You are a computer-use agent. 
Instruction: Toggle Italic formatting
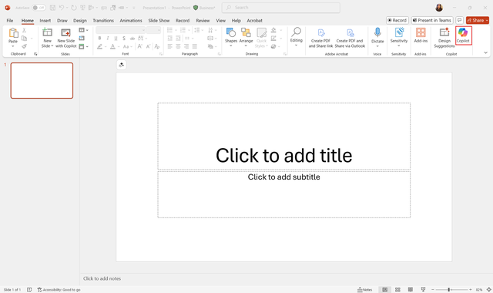click(108, 38)
